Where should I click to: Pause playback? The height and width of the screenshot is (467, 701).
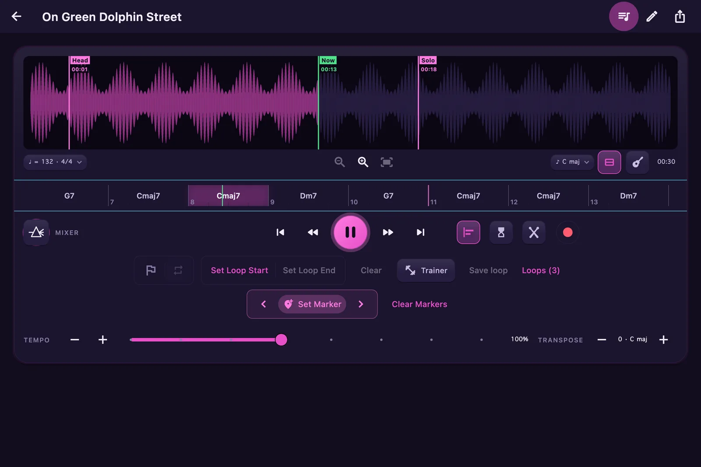[350, 232]
